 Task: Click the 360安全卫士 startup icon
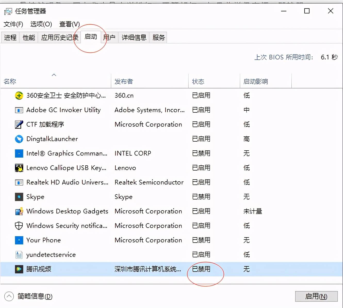tap(19, 96)
